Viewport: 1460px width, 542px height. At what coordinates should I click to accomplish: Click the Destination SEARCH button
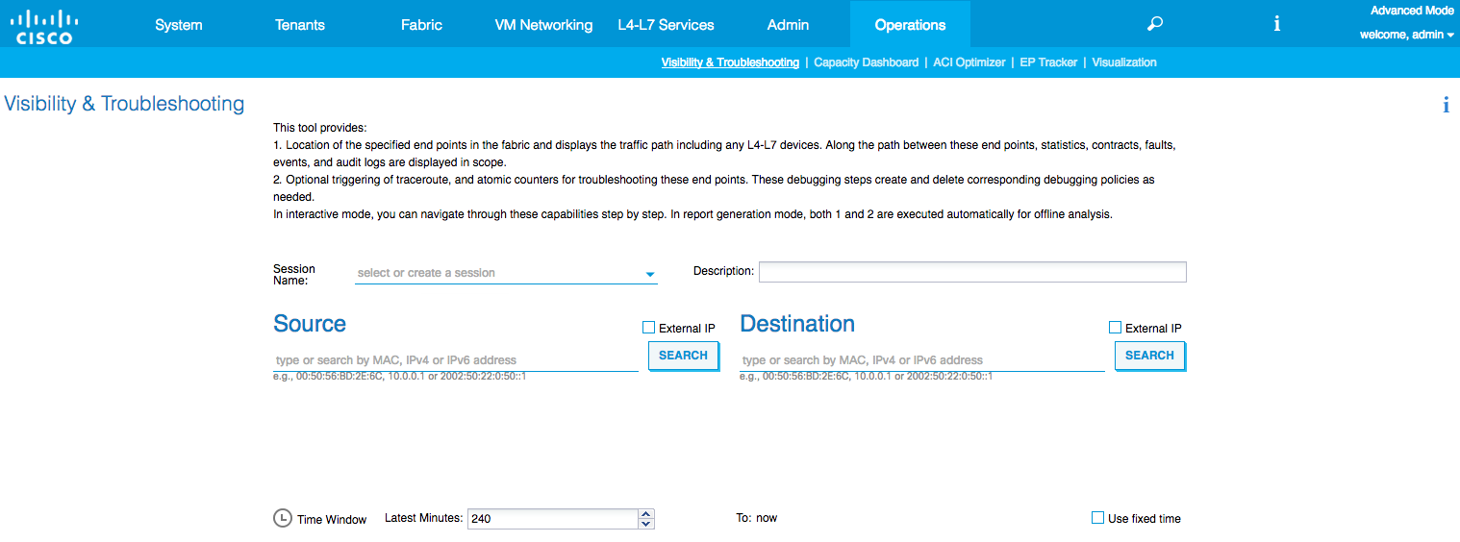[x=1150, y=356]
